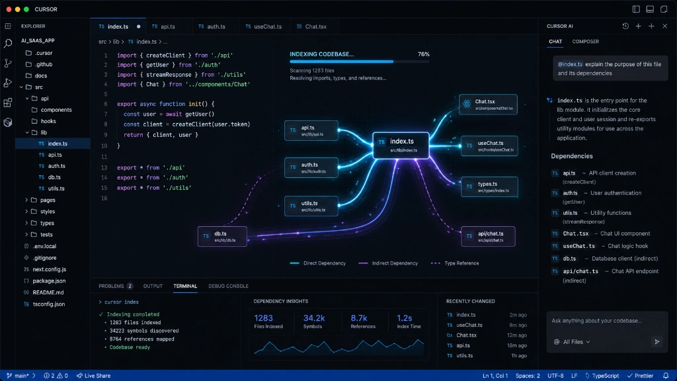Toggle the bottom panel layout icon
This screenshot has width=677, height=381.
pos(650,9)
